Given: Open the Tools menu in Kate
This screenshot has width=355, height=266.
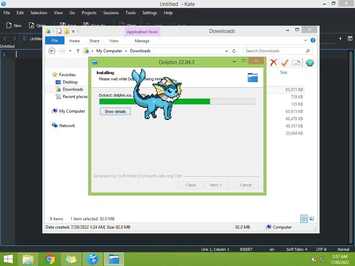Looking at the screenshot, I should click(x=130, y=13).
